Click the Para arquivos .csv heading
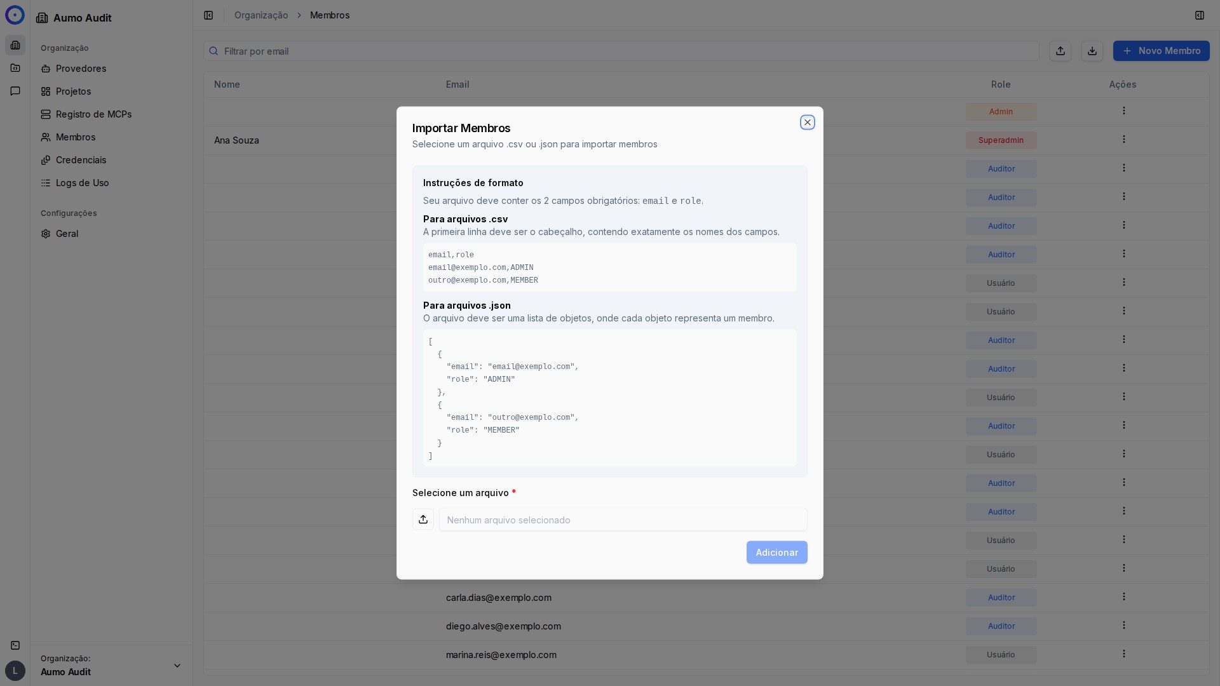1220x686 pixels. [x=465, y=219]
